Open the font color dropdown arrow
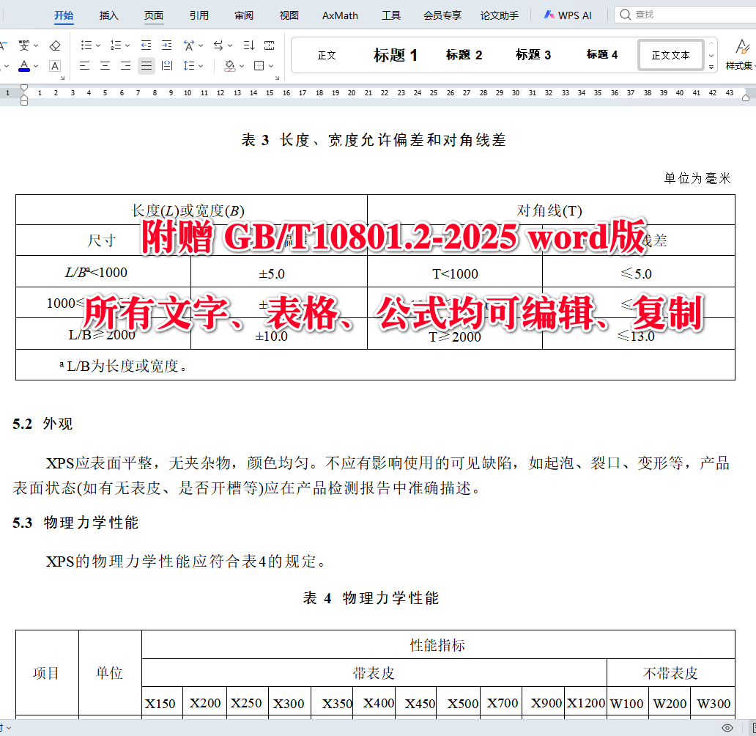Screen dimensions: 756x736 pyautogui.click(x=36, y=66)
